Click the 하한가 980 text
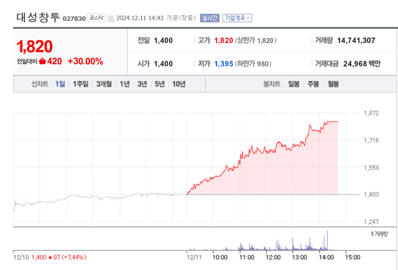The height and width of the screenshot is (270, 398). 253,64
